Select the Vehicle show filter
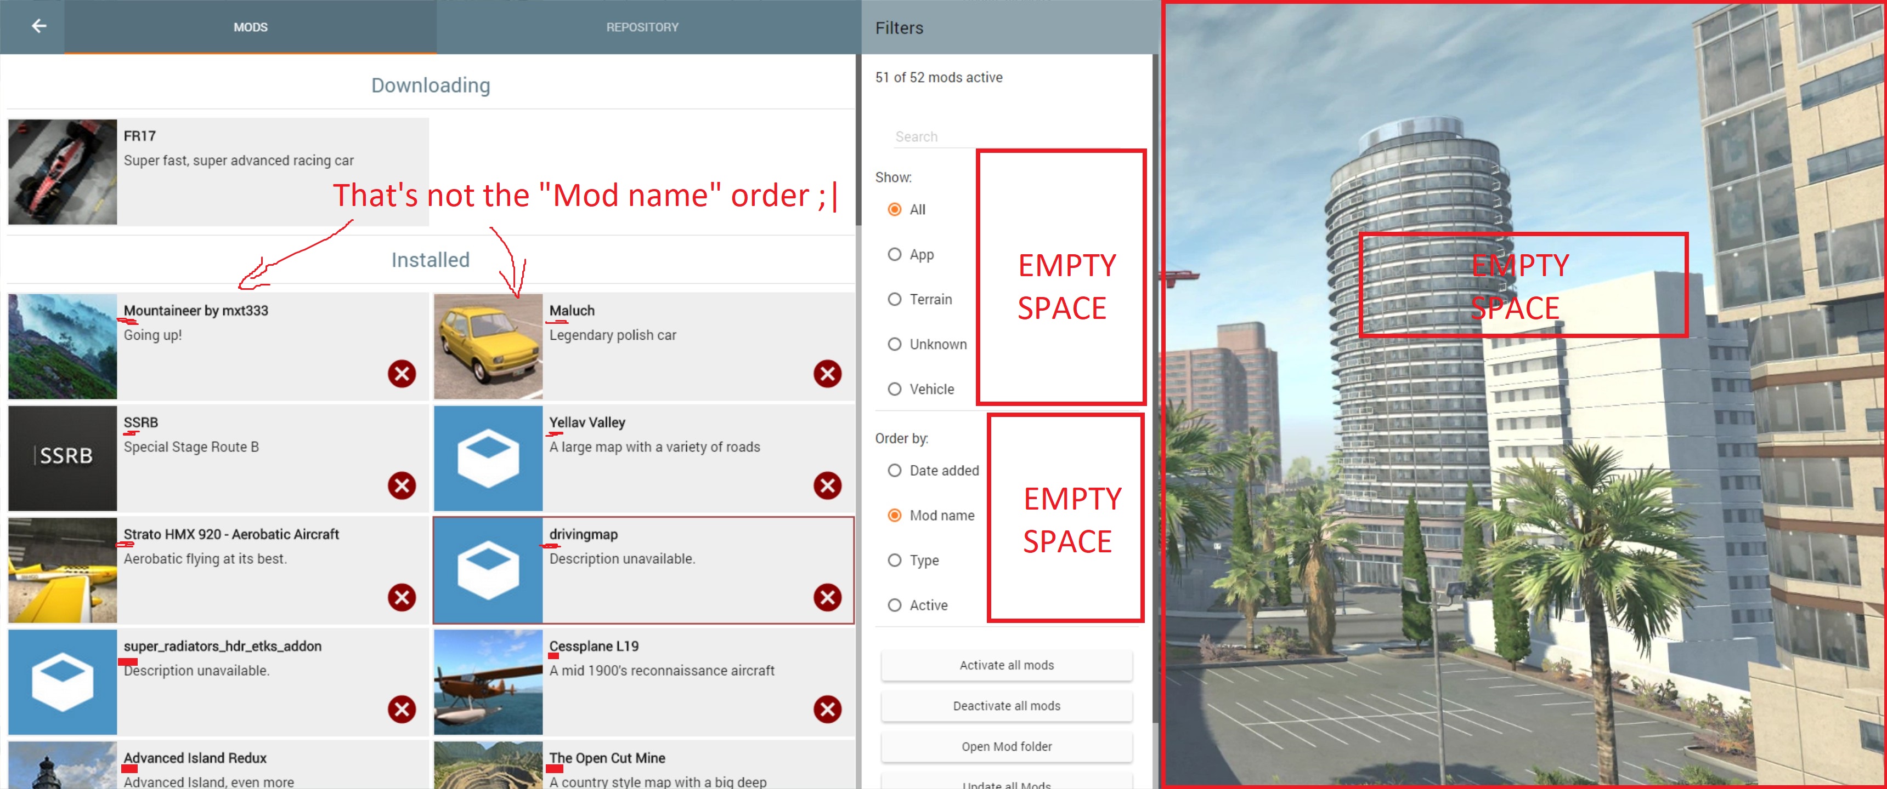 895,390
